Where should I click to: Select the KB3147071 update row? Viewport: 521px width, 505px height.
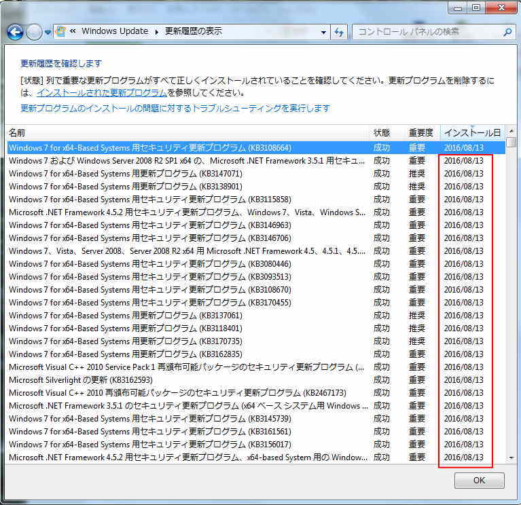[256, 174]
